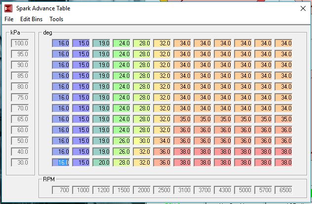The height and width of the screenshot is (204, 312).
Task: Select the 38.0 cell at 30 kPa, 6500 RPM
Action: (x=283, y=163)
